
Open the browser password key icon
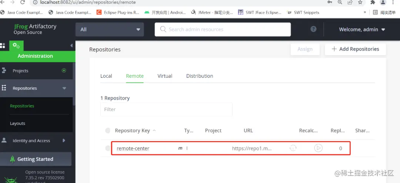[x=330, y=2]
